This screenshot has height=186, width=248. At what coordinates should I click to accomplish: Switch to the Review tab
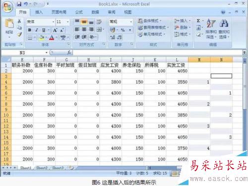coord(112,12)
